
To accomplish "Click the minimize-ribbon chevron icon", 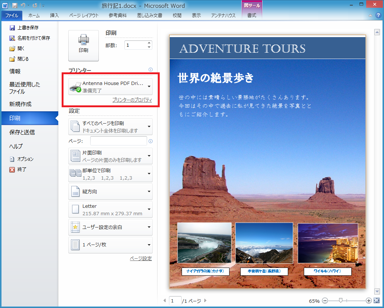I will tap(370, 16).
